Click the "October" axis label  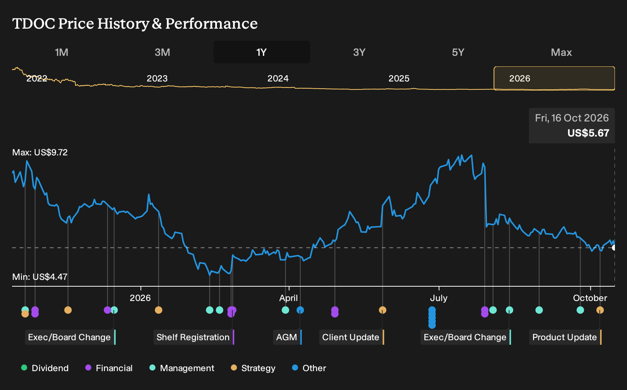tap(590, 298)
